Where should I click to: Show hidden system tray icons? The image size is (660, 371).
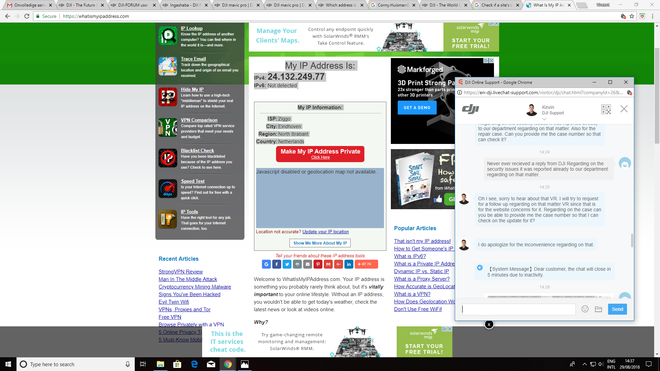[584, 364]
